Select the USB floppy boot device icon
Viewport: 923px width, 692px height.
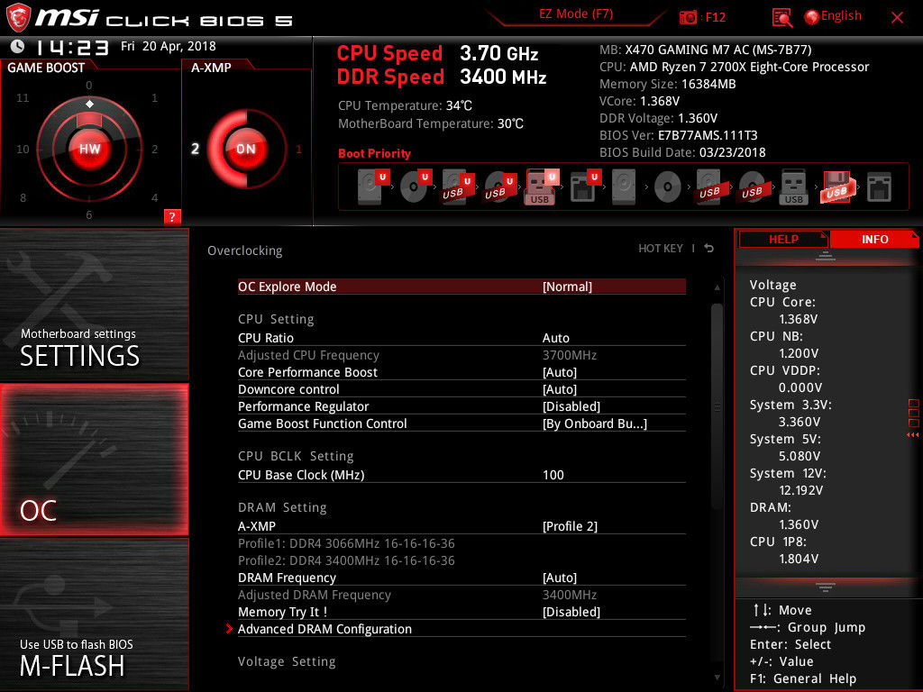coord(836,187)
